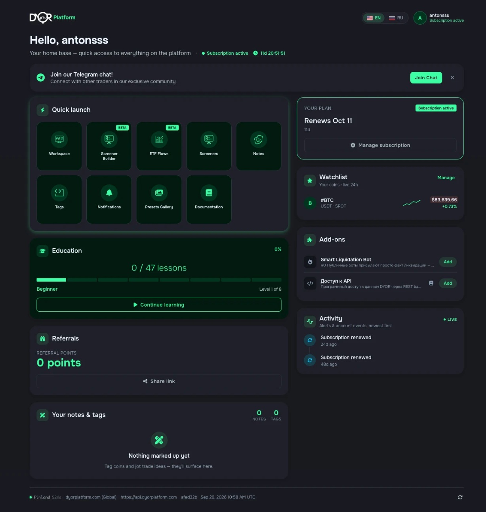The height and width of the screenshot is (512, 486).
Task: Click the Smart Liquidation Bot flame icon
Action: click(310, 262)
